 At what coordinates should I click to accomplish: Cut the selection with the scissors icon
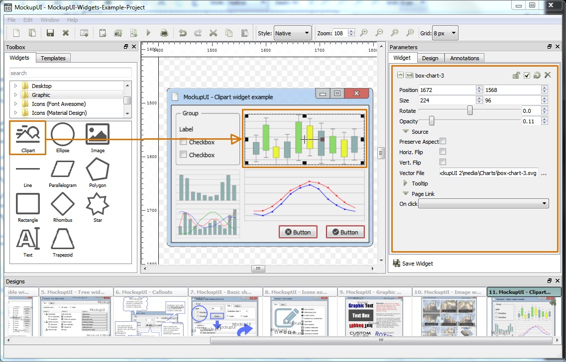pos(214,33)
